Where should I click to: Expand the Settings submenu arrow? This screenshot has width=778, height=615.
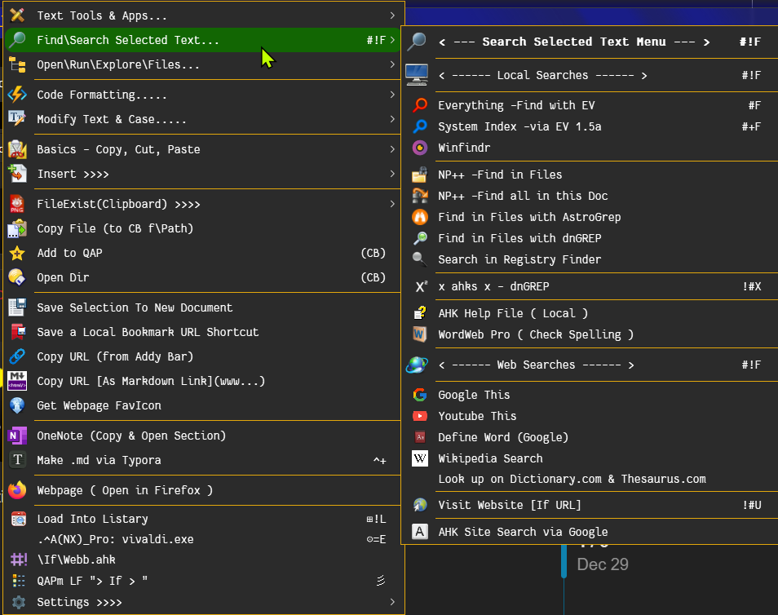pos(392,602)
